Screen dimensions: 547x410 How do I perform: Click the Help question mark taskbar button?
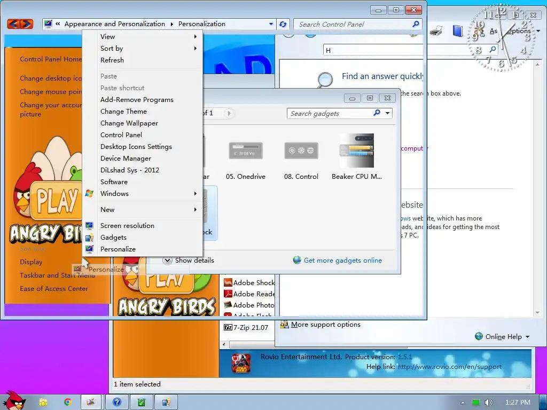coord(117,403)
